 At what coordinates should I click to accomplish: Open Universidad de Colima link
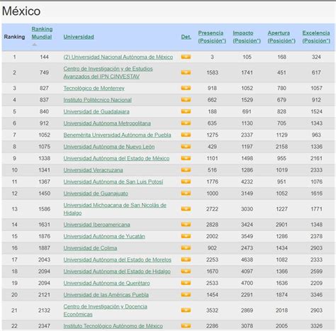coord(90,248)
